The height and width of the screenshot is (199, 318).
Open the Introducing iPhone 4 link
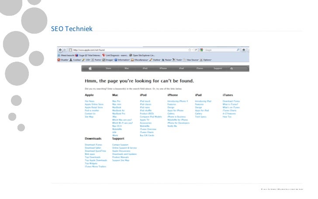[x=178, y=101]
